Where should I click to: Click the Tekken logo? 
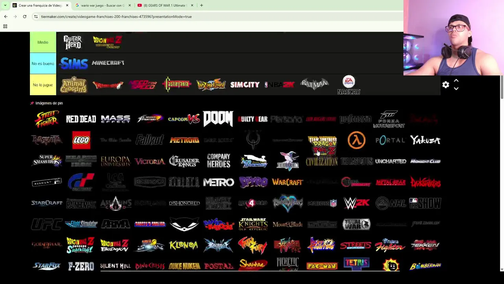click(x=425, y=245)
